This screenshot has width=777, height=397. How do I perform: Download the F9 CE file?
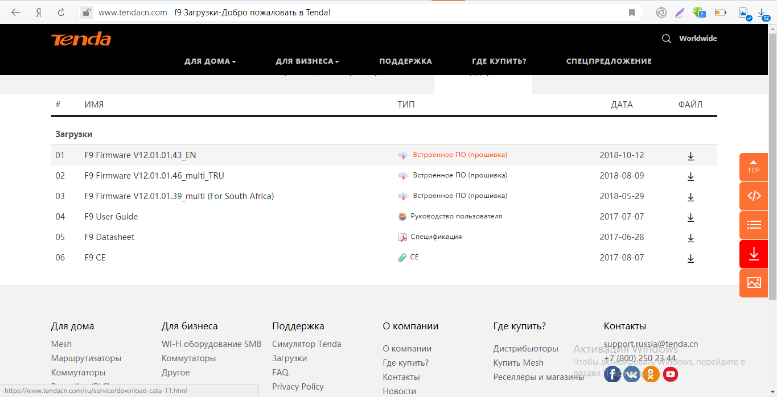click(690, 258)
